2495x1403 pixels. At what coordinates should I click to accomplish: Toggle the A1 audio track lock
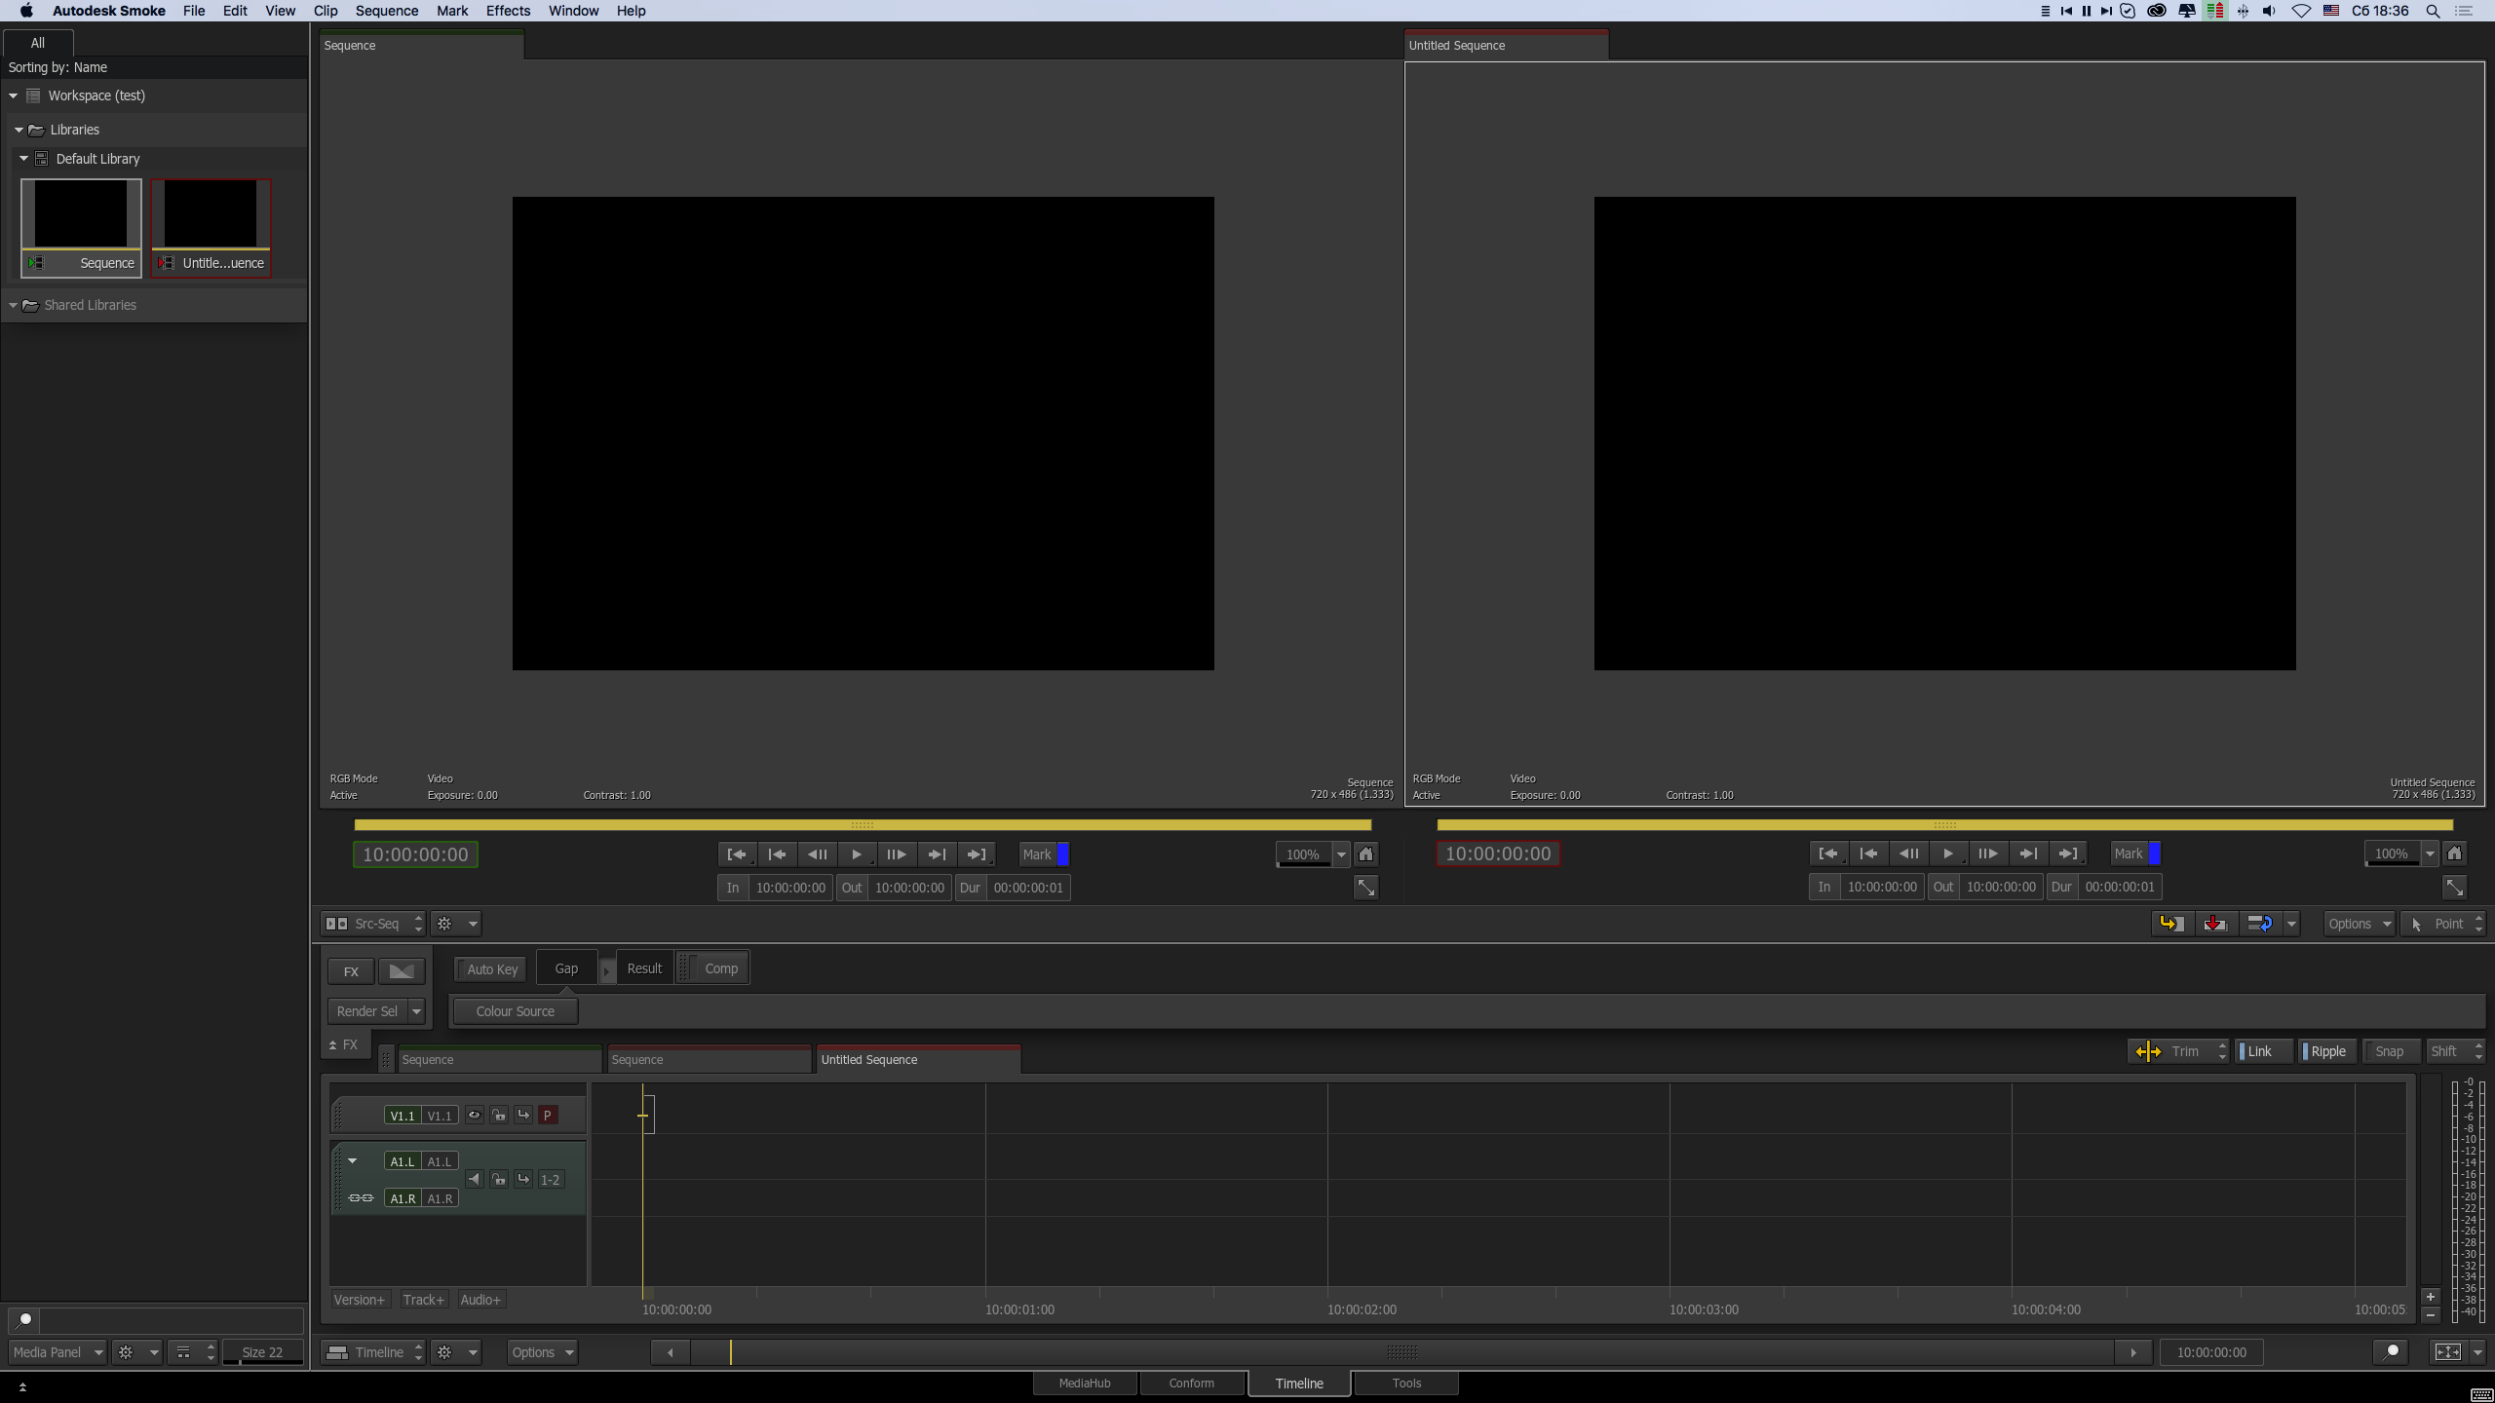(499, 1179)
